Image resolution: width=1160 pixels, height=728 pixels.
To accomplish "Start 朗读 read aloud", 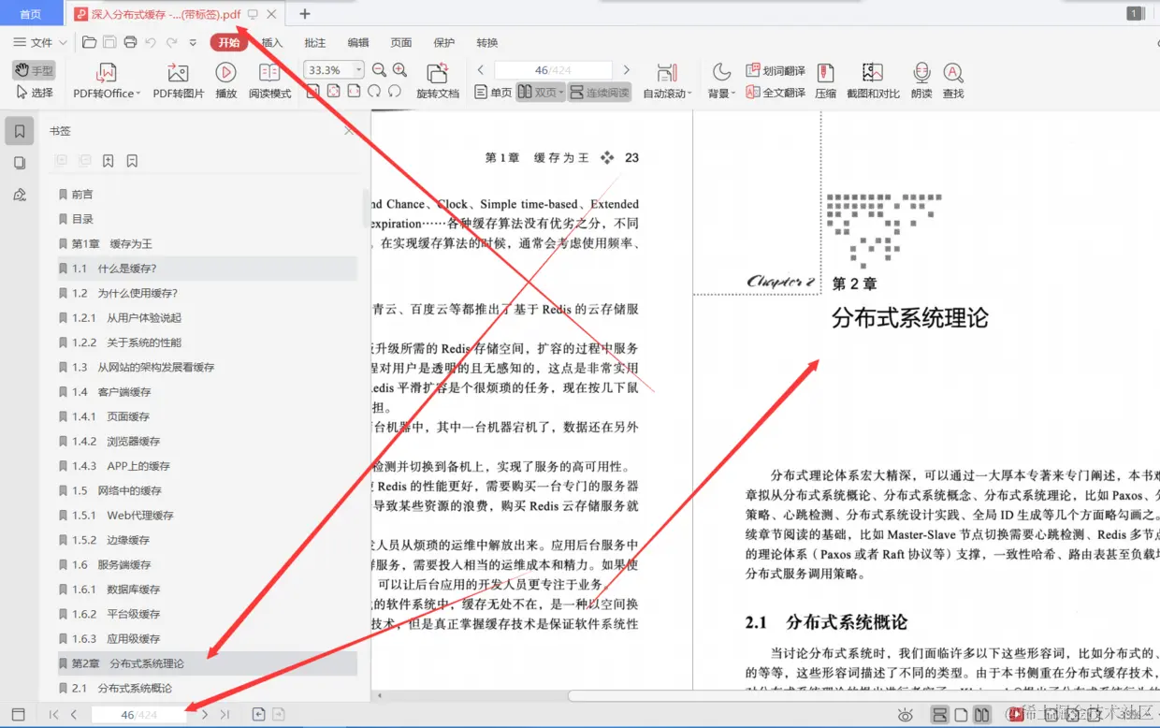I will (x=921, y=81).
